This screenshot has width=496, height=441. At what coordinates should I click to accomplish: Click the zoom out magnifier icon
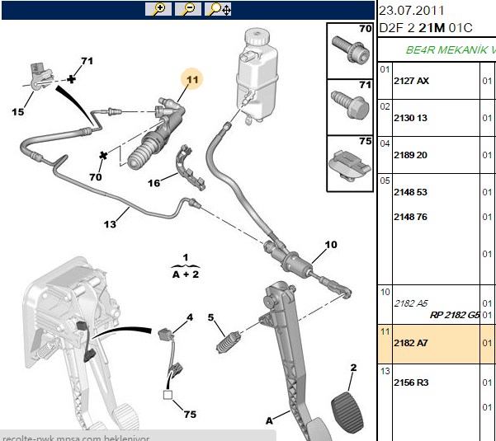(188, 9)
